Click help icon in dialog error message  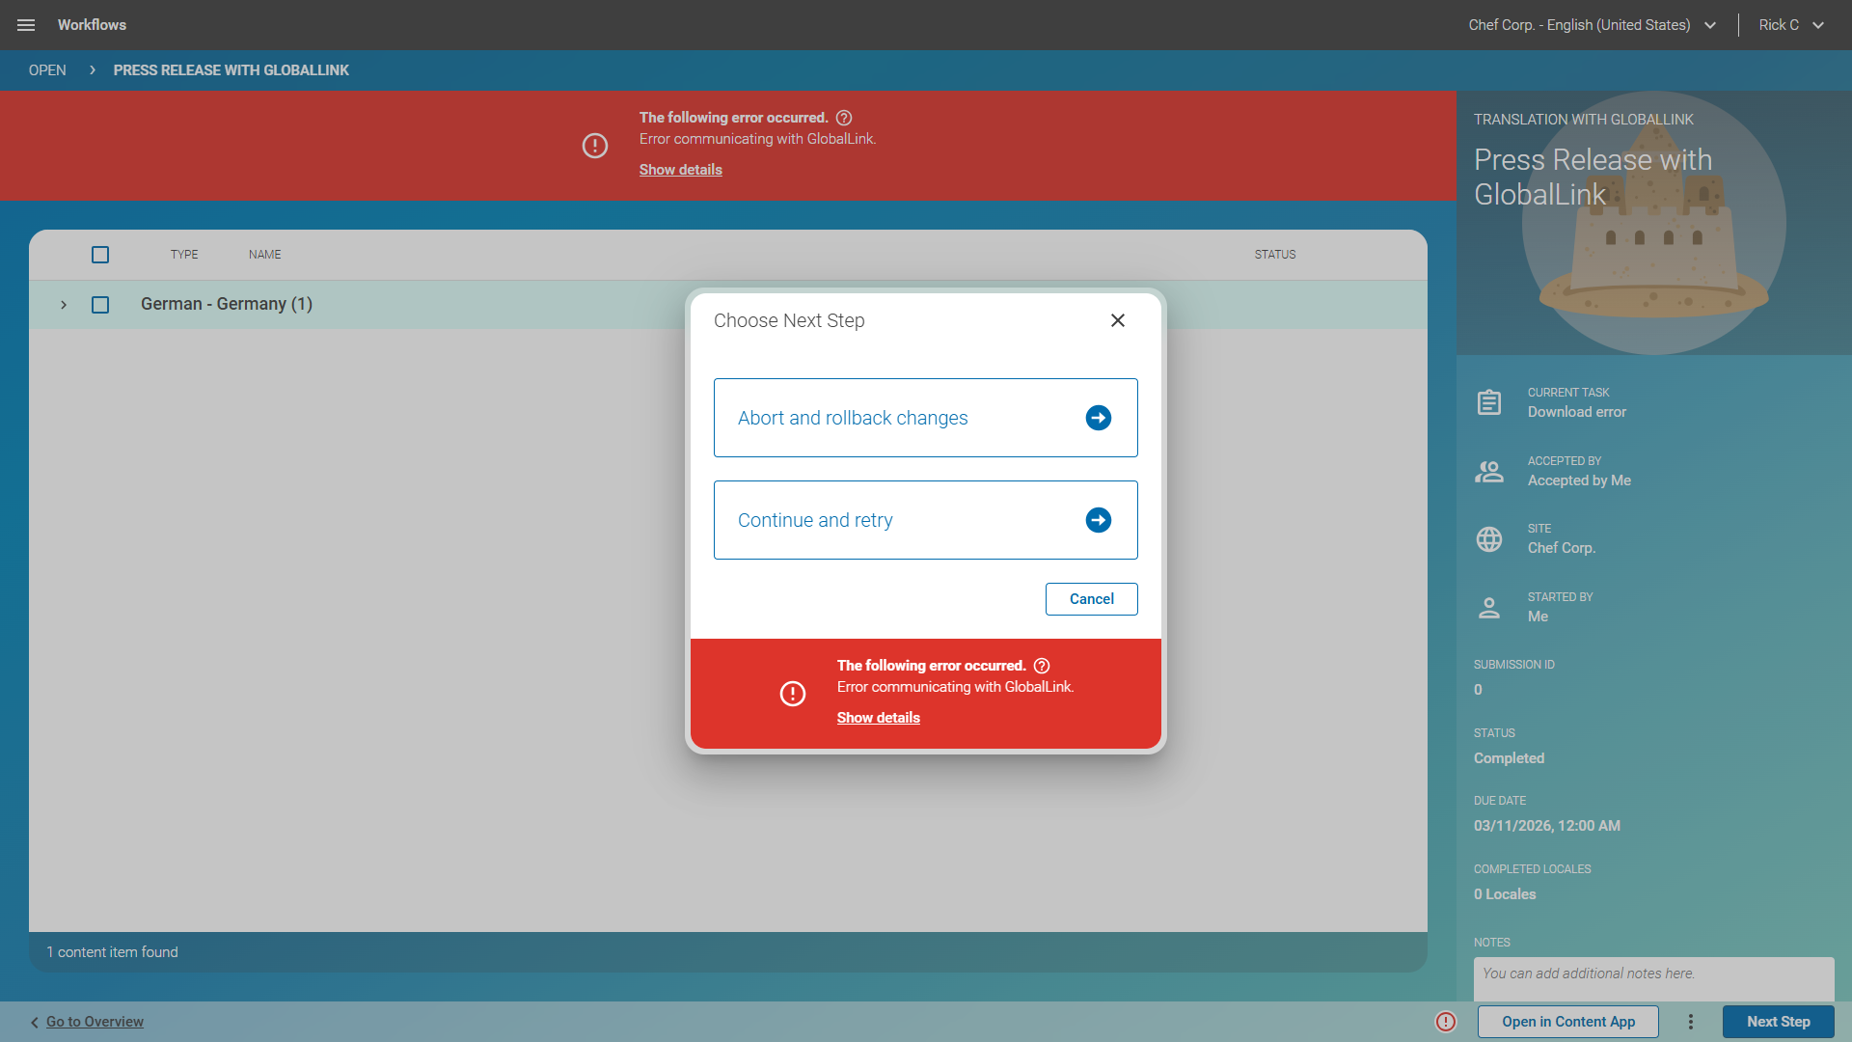click(x=1042, y=666)
